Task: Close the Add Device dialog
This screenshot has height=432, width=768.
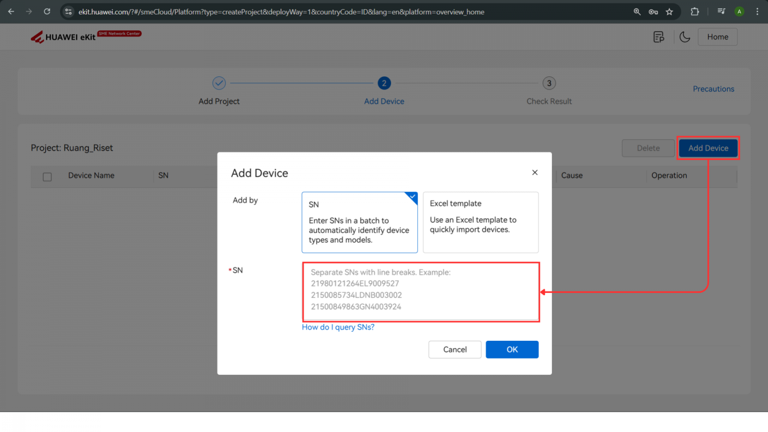Action: [x=535, y=172]
